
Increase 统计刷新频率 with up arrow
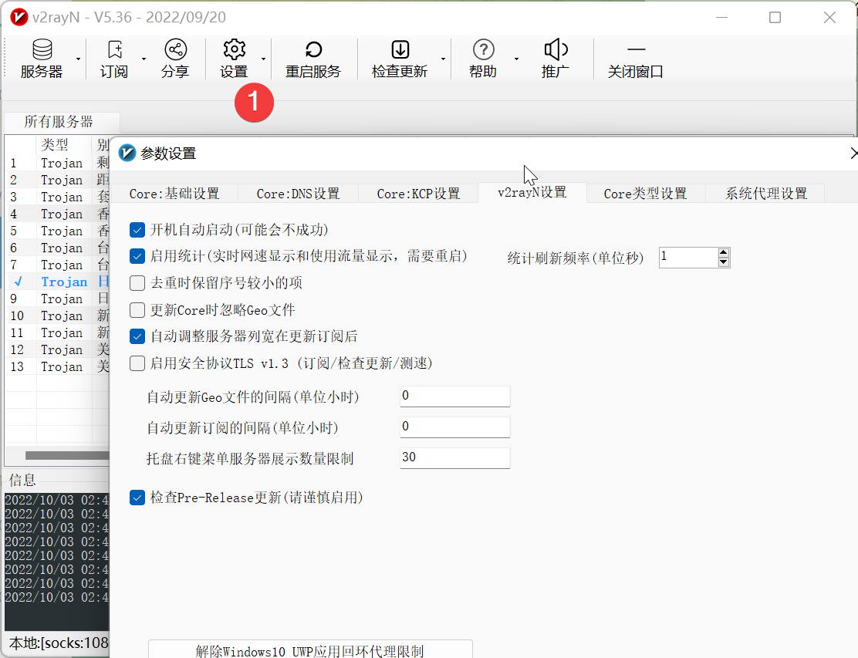[x=724, y=253]
